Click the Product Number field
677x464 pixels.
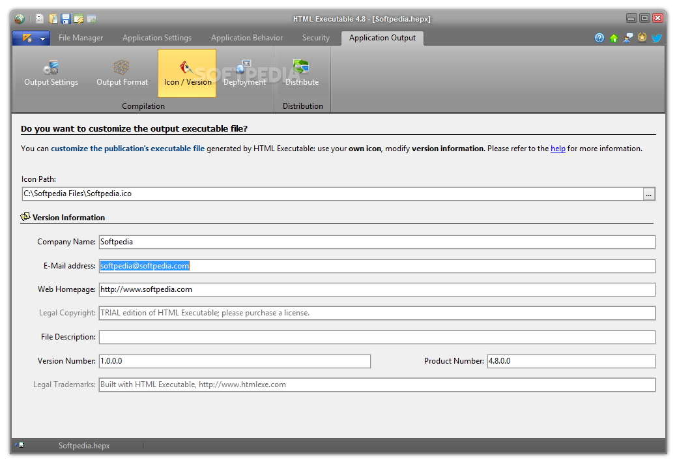(x=571, y=361)
